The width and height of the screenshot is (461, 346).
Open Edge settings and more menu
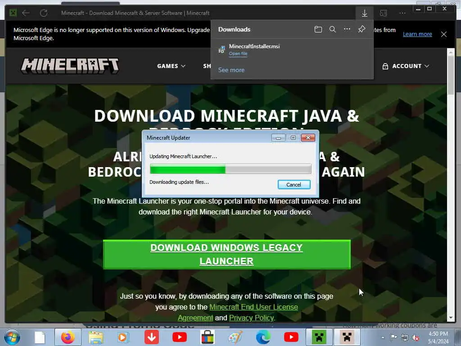tap(402, 13)
